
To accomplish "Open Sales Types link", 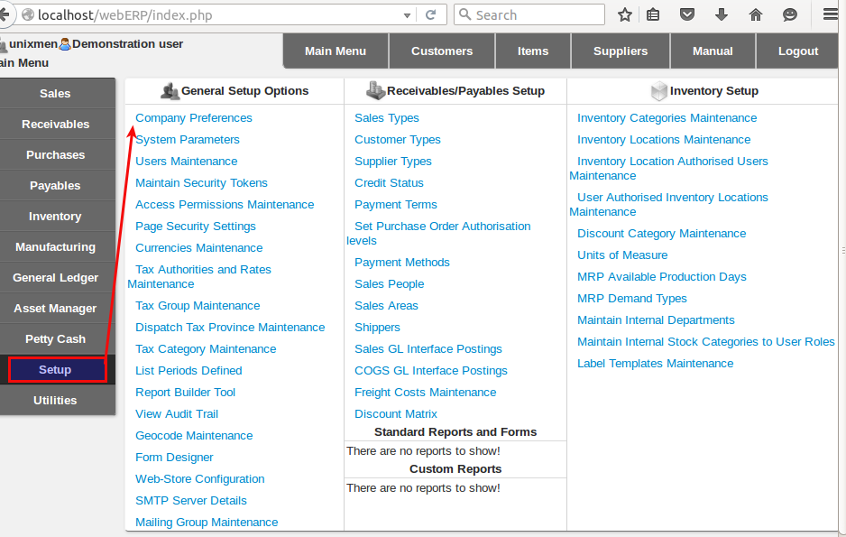I will 386,118.
